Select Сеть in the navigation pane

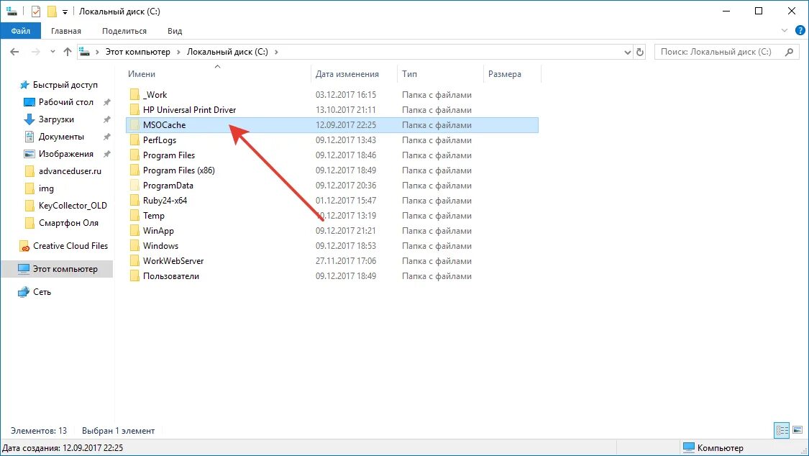42,292
